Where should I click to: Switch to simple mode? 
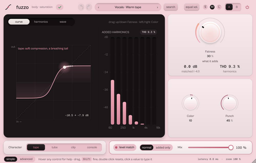[10, 159]
